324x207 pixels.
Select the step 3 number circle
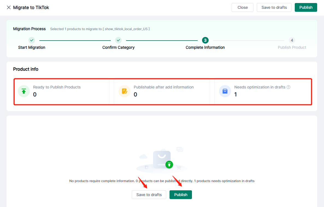(x=205, y=40)
